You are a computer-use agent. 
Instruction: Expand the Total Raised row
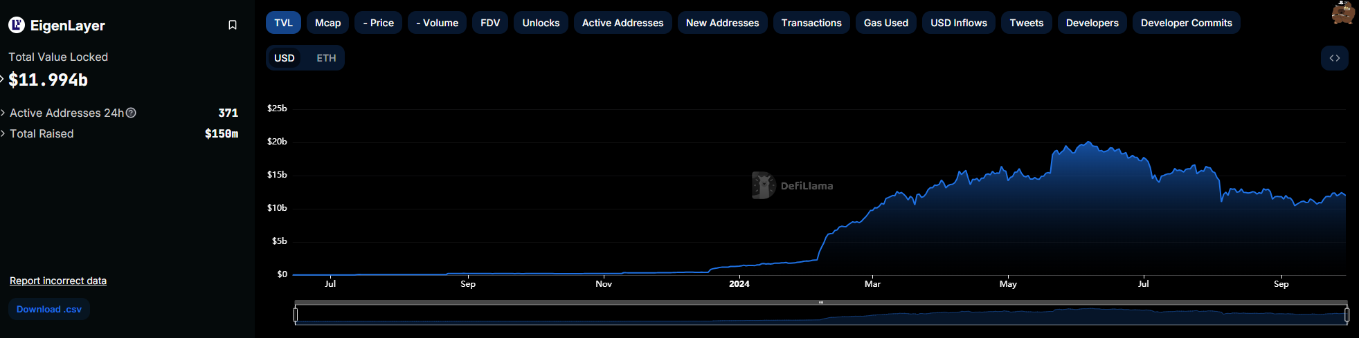pos(3,133)
